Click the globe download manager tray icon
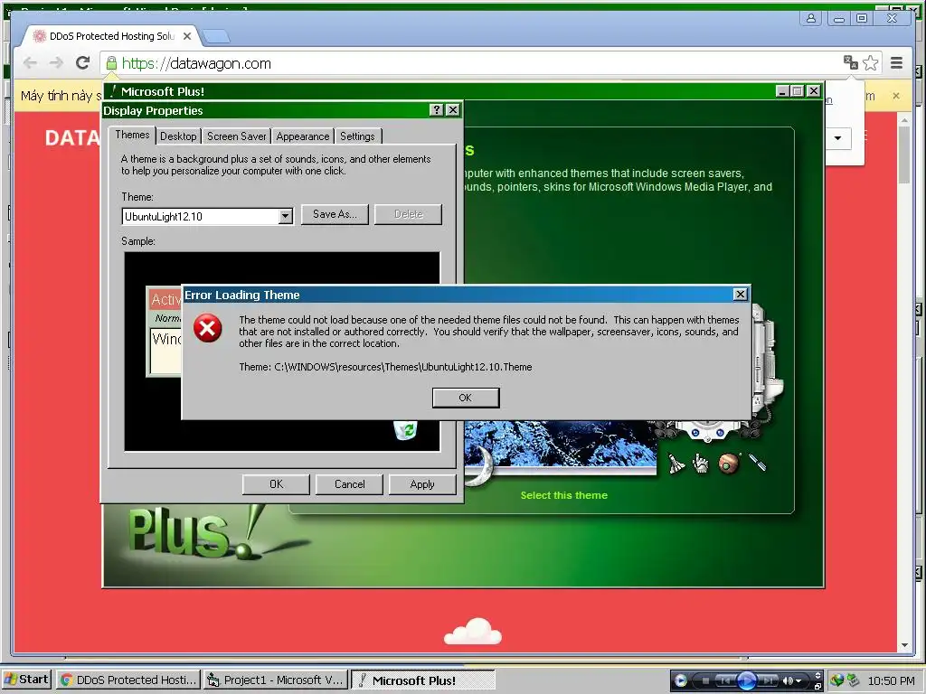This screenshot has width=926, height=694. [836, 680]
